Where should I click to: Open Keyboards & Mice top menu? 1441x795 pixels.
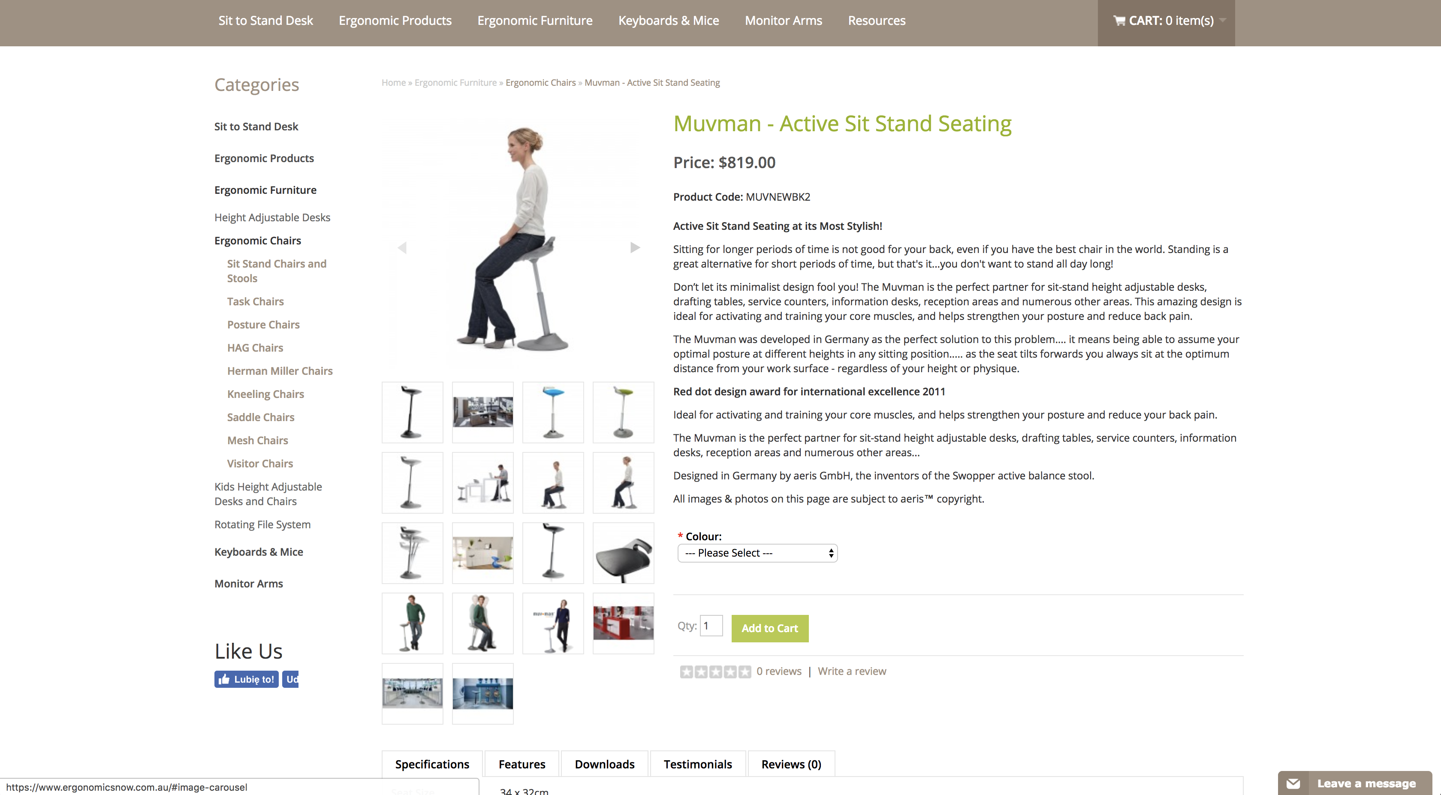669,21
